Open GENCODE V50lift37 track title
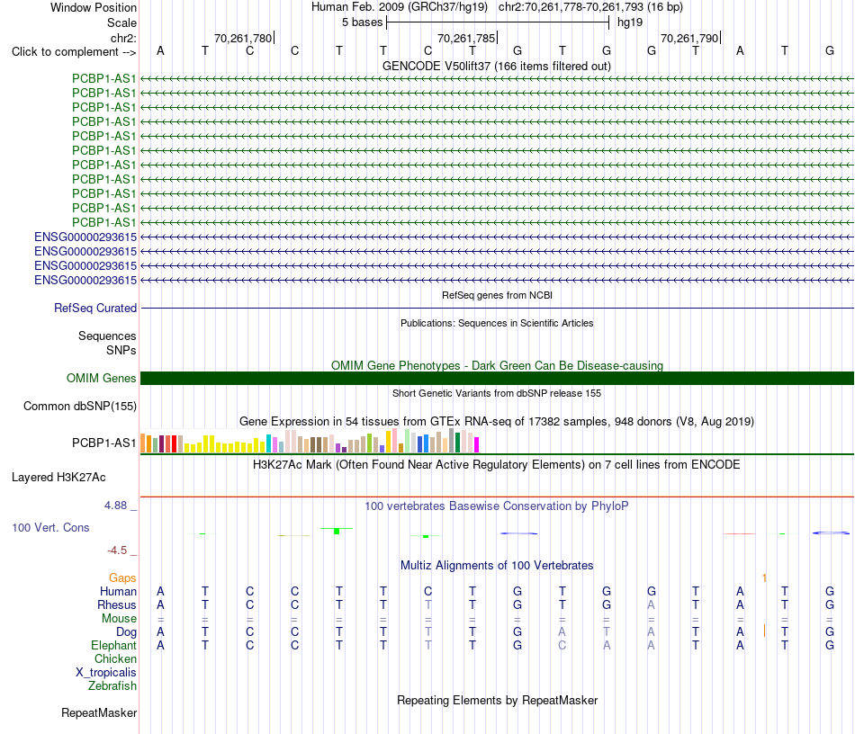855x734 pixels. click(x=496, y=66)
